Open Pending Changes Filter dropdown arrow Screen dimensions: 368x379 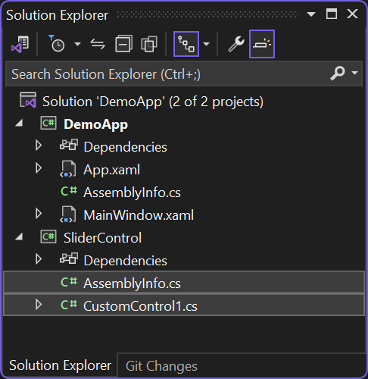pyautogui.click(x=77, y=44)
